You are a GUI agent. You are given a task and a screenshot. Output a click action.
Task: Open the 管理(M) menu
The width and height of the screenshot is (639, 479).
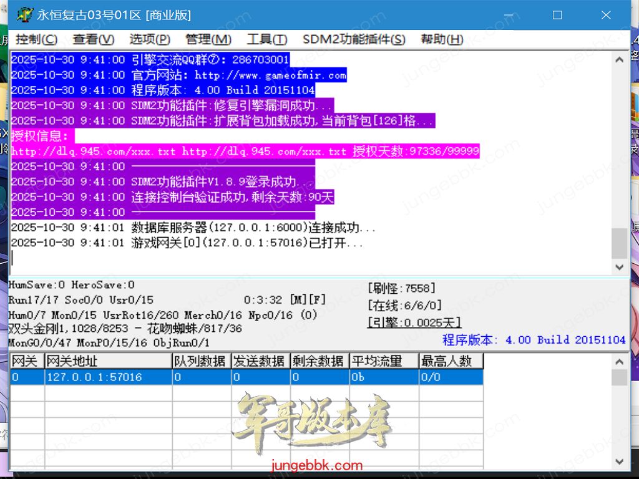coord(208,39)
